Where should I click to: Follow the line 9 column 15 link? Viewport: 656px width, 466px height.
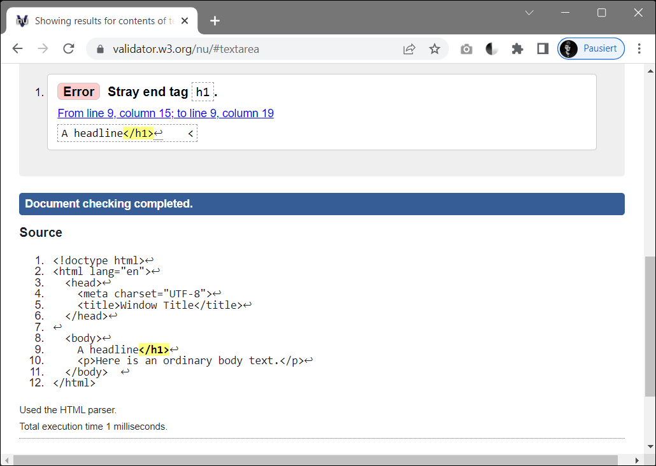pos(166,113)
